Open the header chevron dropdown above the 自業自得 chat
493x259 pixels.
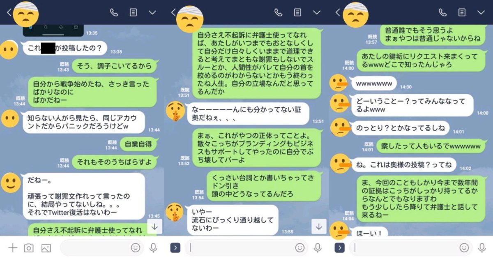152,12
